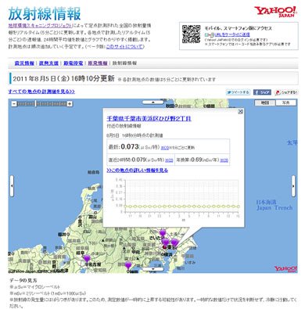This screenshot has height=309, width=305.
Task: Switch map to 地図 view
Action: pyautogui.click(x=265, y=102)
